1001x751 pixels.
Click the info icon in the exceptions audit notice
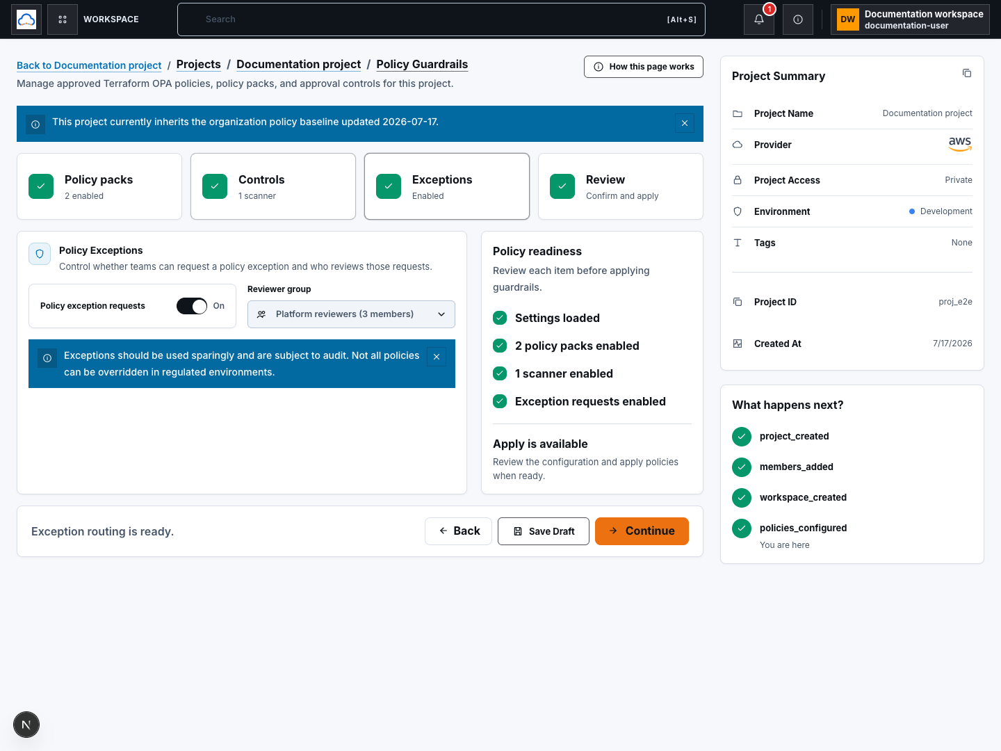point(47,358)
